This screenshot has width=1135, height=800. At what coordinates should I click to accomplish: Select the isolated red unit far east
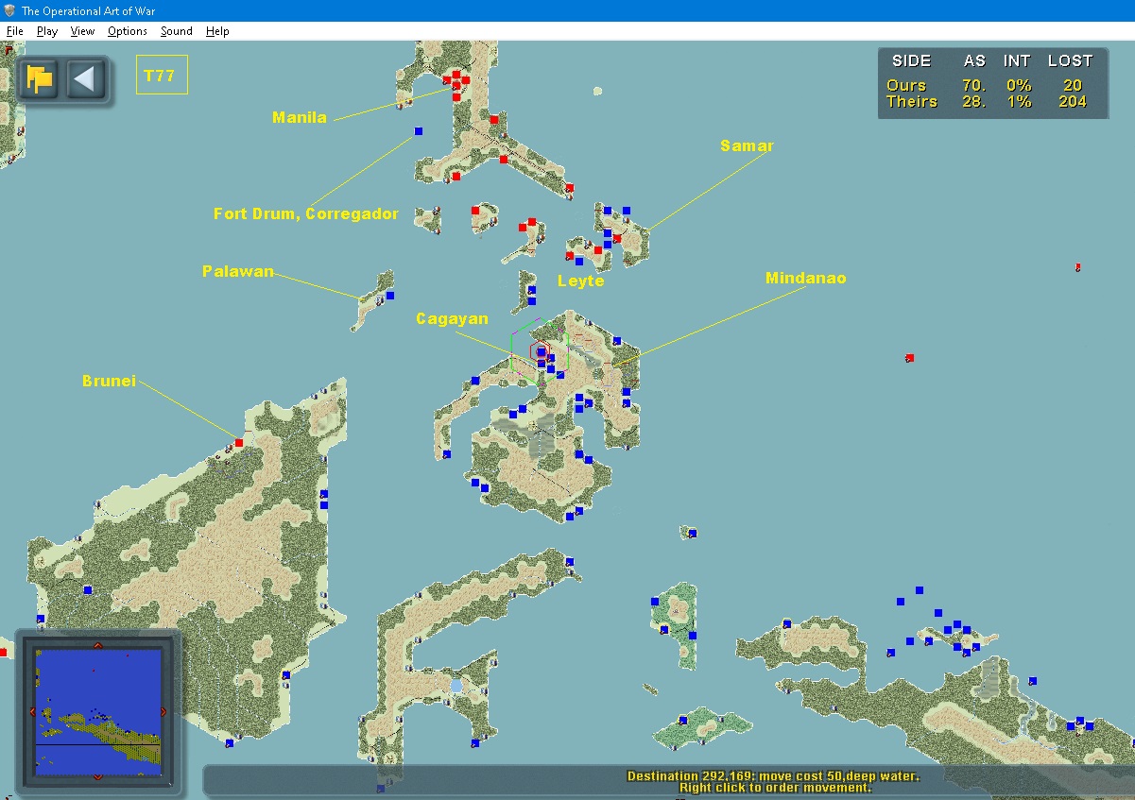point(1077,268)
